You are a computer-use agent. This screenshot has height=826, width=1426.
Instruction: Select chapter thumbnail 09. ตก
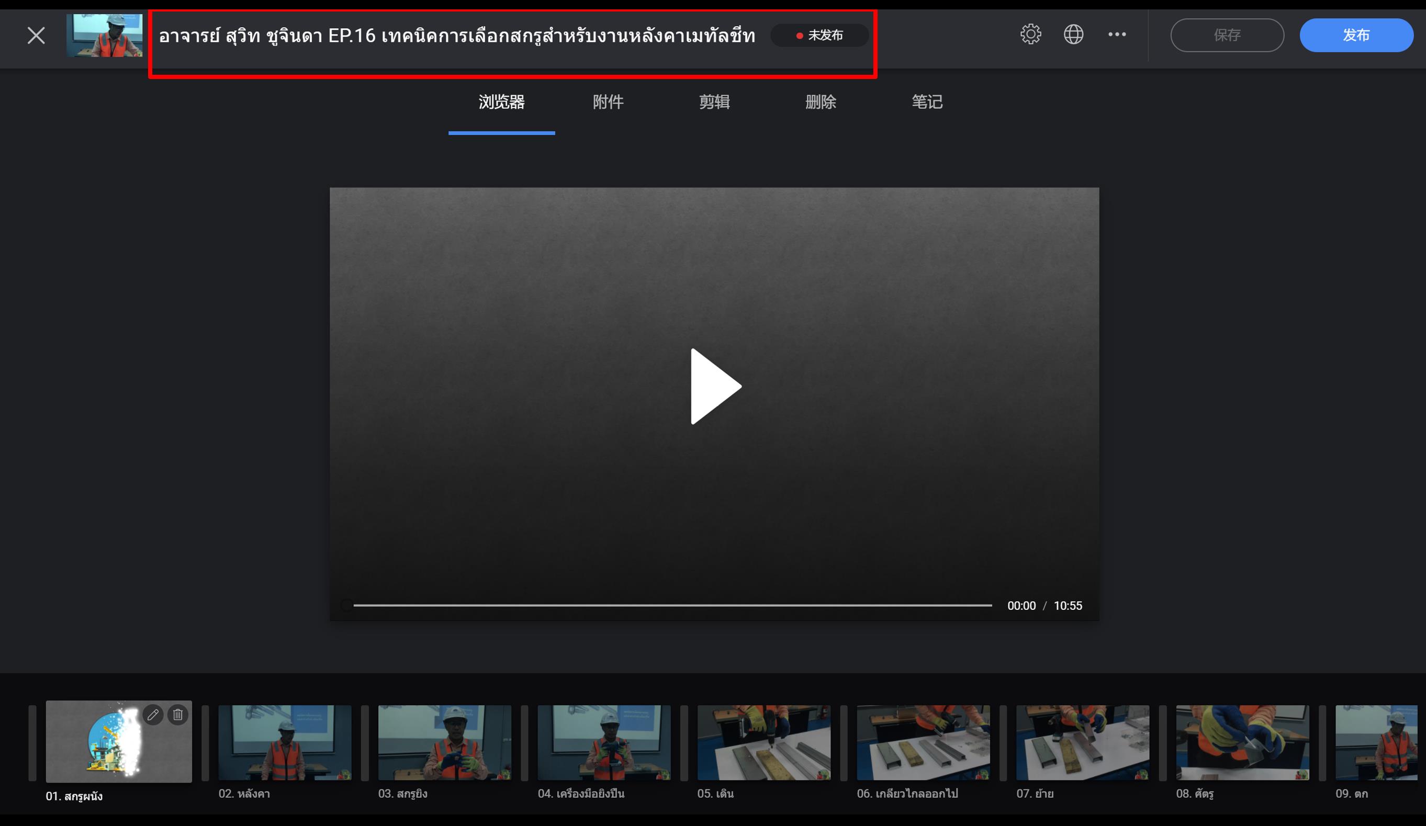click(x=1376, y=742)
